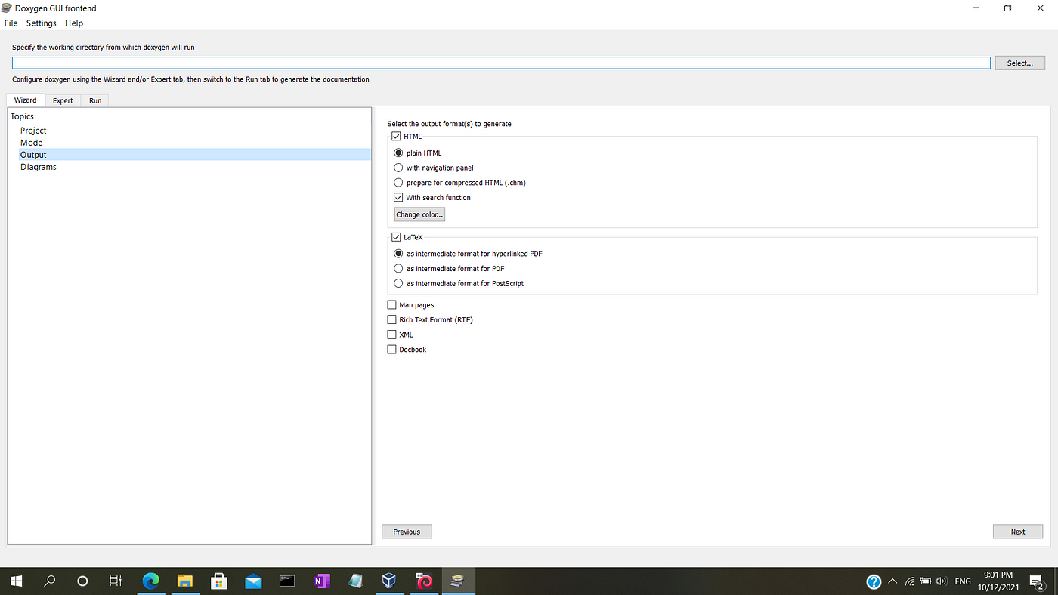
Task: Open the File menu
Action: pyautogui.click(x=11, y=23)
